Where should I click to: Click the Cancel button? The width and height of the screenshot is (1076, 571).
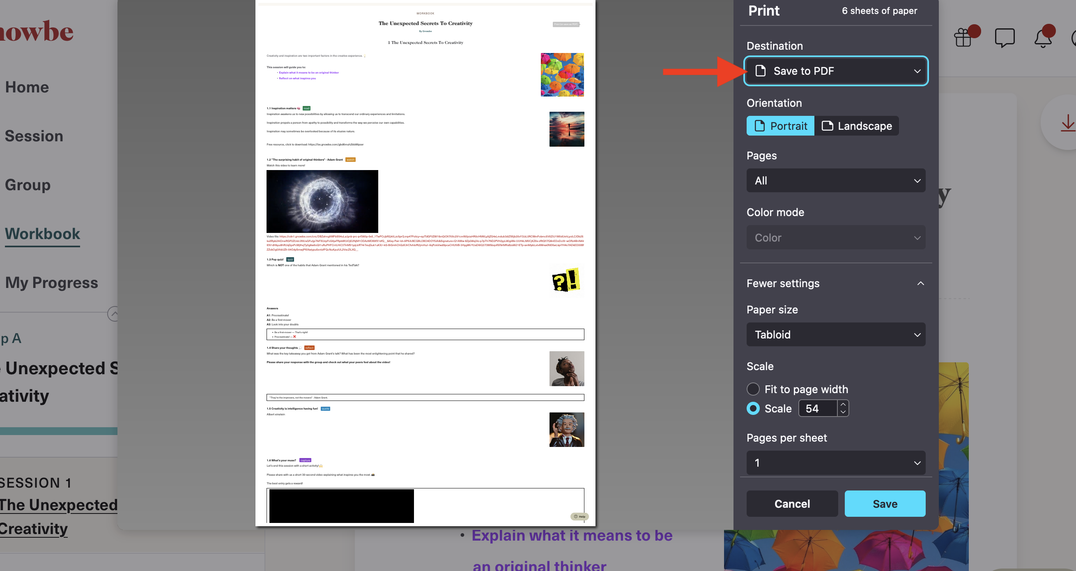[792, 503]
